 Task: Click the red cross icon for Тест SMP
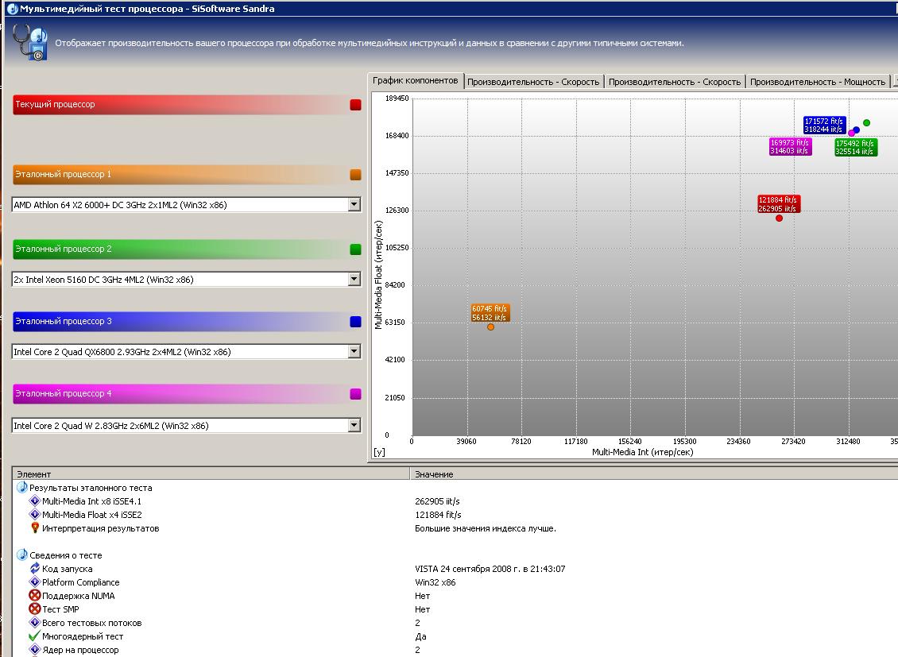tap(34, 609)
